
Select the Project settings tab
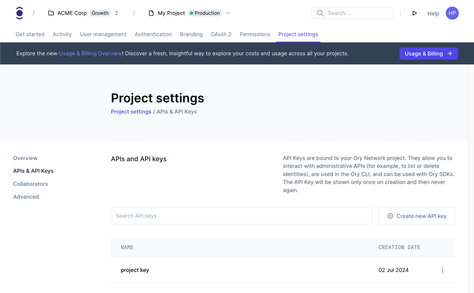click(x=298, y=34)
